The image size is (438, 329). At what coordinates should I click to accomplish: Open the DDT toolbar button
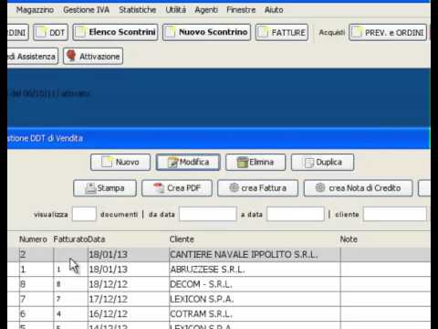pos(50,32)
